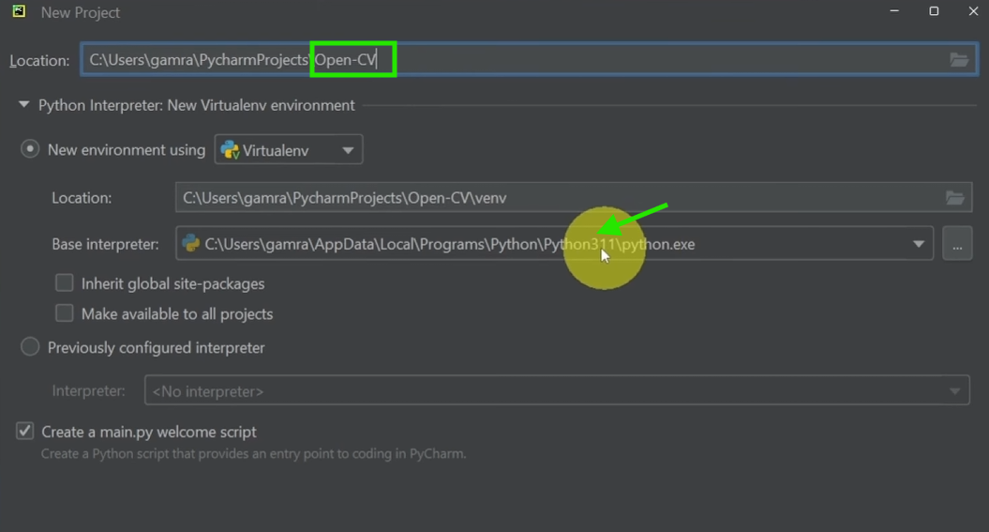Click the Python icon in Base interpreter field
989x532 pixels.
click(x=190, y=243)
